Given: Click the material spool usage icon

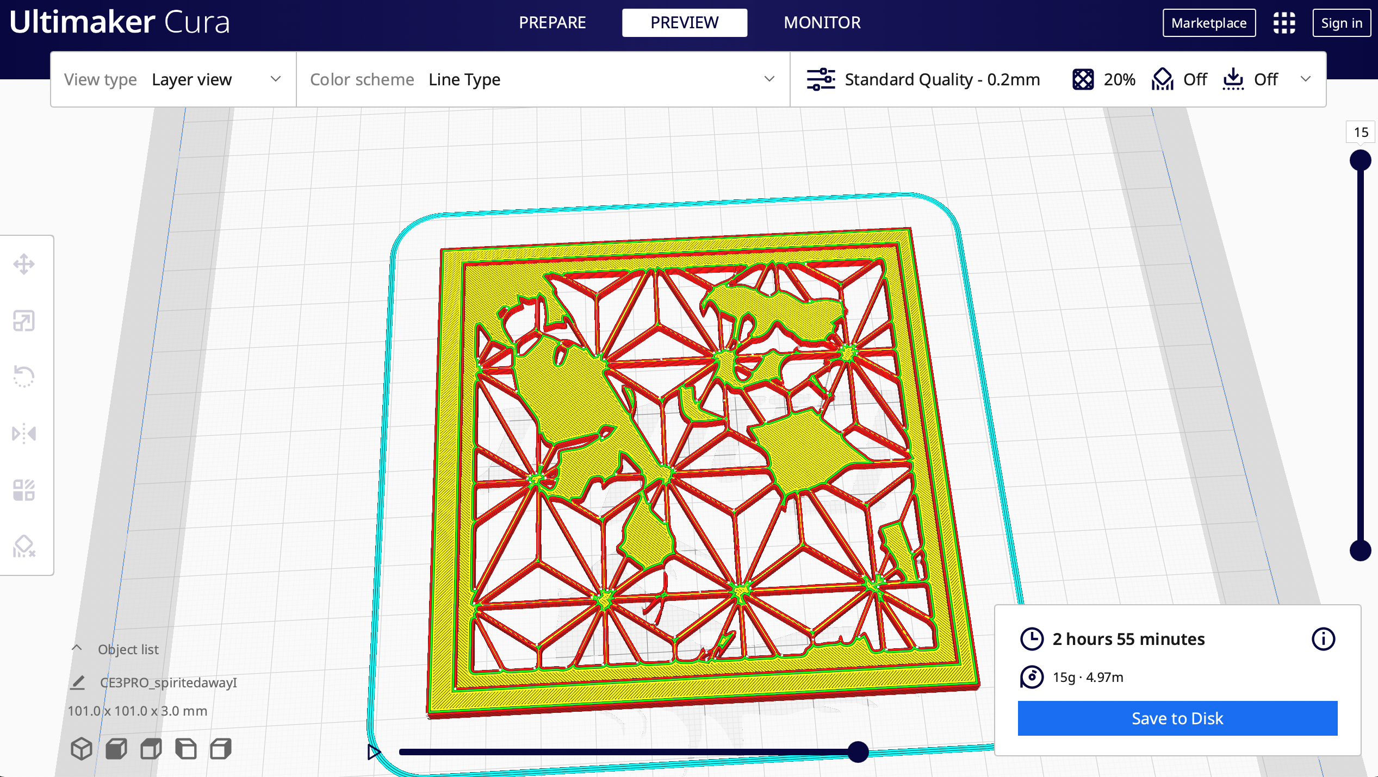Looking at the screenshot, I should (1032, 677).
